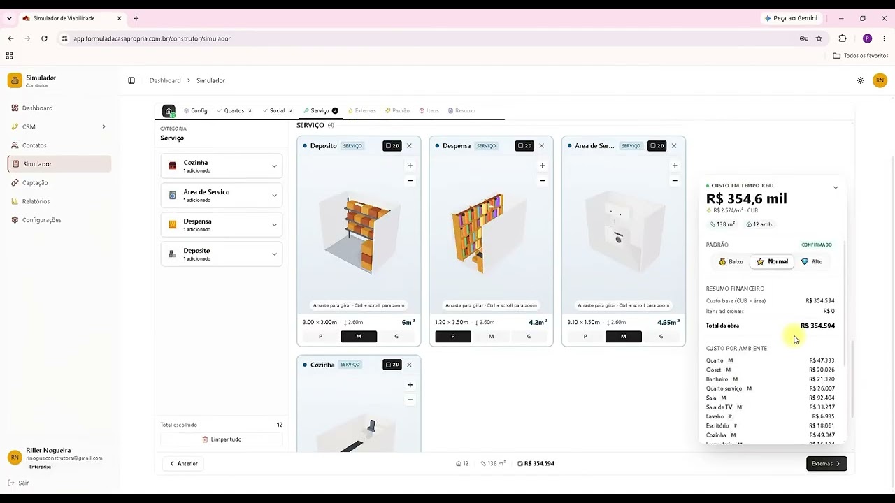The width and height of the screenshot is (895, 503).
Task: Switch to the Social step tab
Action: click(x=278, y=111)
